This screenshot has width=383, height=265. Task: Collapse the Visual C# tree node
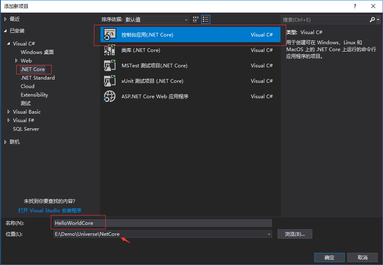point(9,44)
